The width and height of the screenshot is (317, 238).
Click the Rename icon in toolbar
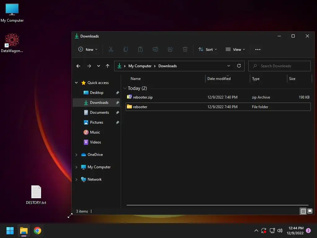pyautogui.click(x=155, y=49)
